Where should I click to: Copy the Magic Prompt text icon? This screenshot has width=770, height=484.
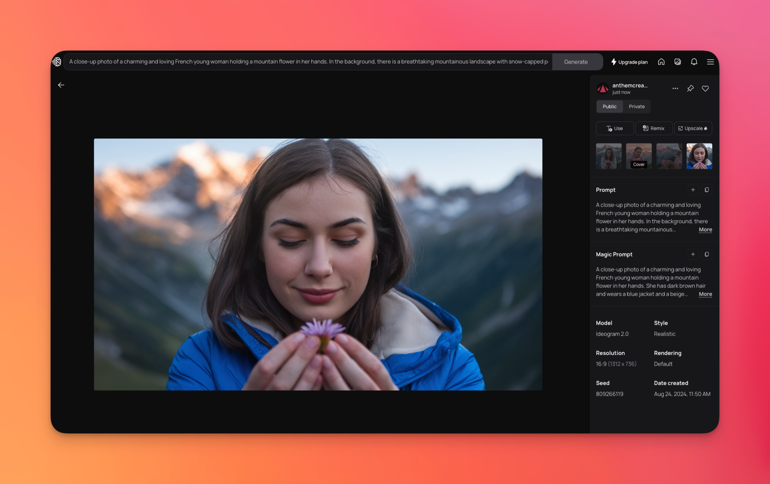point(707,254)
